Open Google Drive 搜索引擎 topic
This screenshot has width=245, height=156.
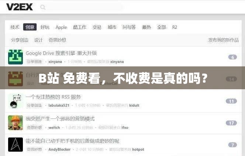pyautogui.click(x=61, y=53)
